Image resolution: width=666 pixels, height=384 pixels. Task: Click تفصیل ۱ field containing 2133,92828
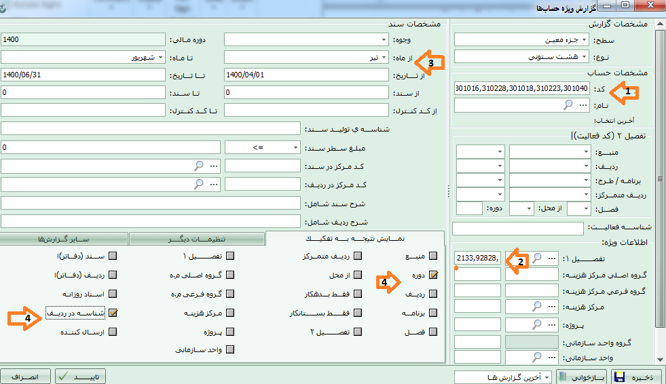point(477,258)
